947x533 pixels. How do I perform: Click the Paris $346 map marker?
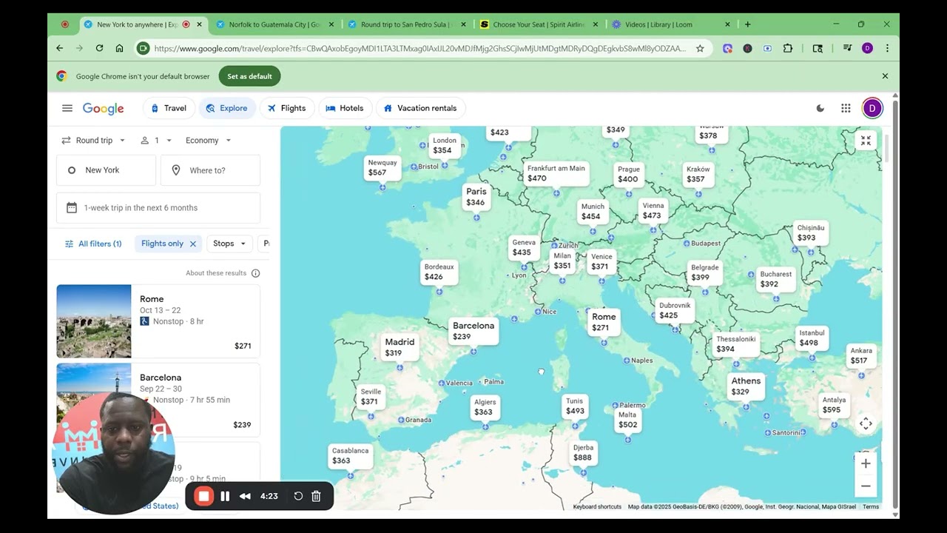click(476, 197)
